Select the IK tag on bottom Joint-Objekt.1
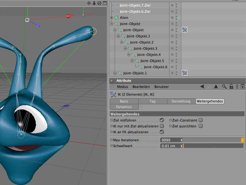Viewport: 246px width, 185px height. coord(184,73)
